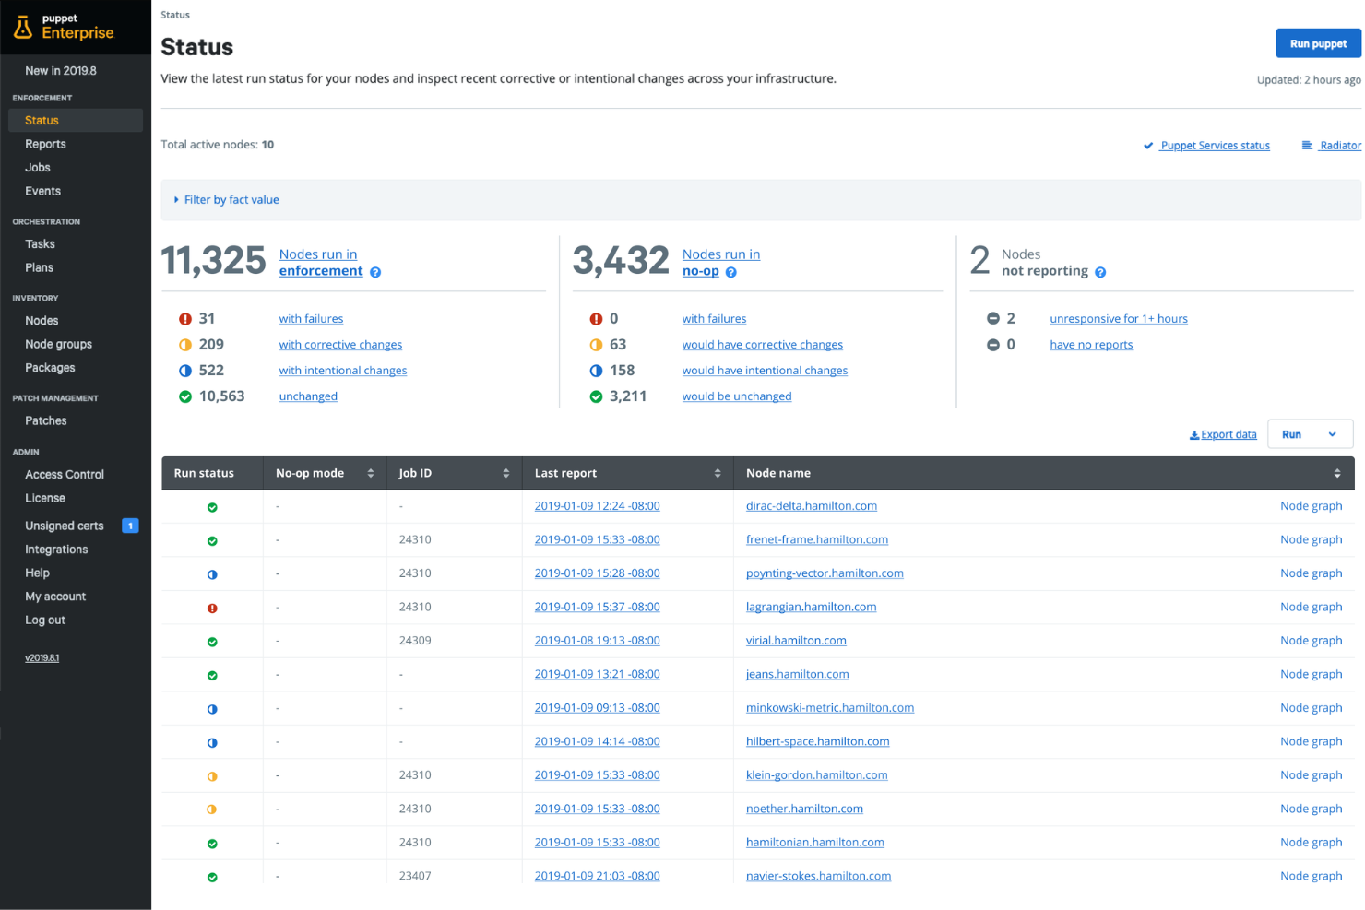This screenshot has width=1365, height=910.
Task: Click the Puppet Enterprise logo
Action: (x=64, y=28)
